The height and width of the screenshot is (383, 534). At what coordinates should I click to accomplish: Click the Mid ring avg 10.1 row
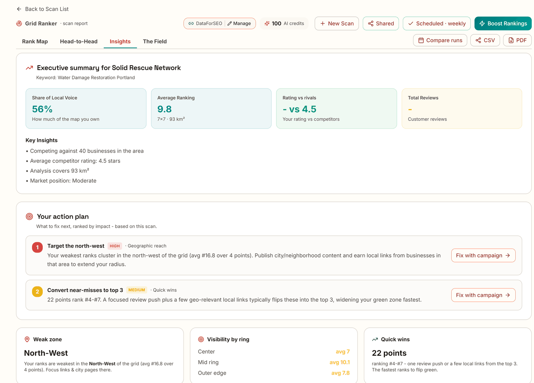(274, 362)
